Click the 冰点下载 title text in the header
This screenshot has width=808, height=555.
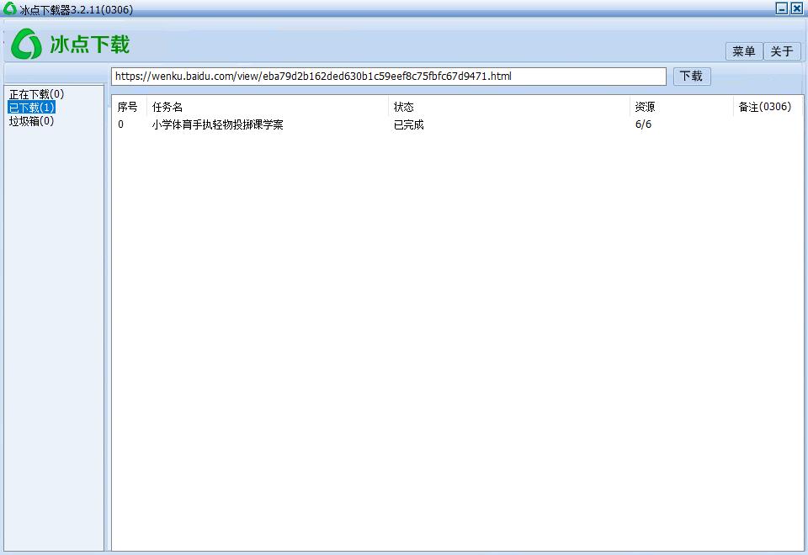[93, 44]
